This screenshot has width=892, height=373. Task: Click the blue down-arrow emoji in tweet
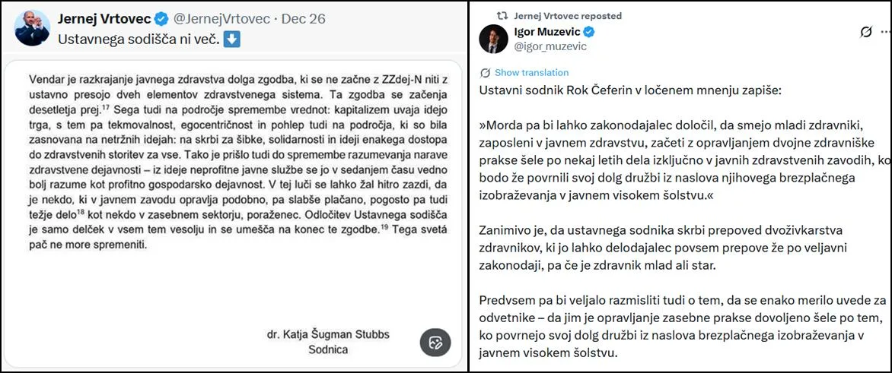point(233,39)
